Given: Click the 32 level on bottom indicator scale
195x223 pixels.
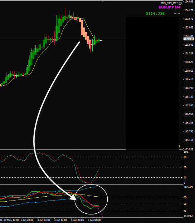Looking at the screenshot, I should point(185,211).
